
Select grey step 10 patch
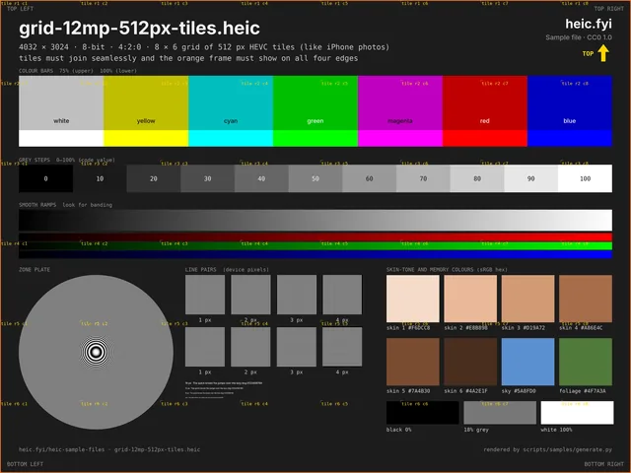[x=100, y=178]
